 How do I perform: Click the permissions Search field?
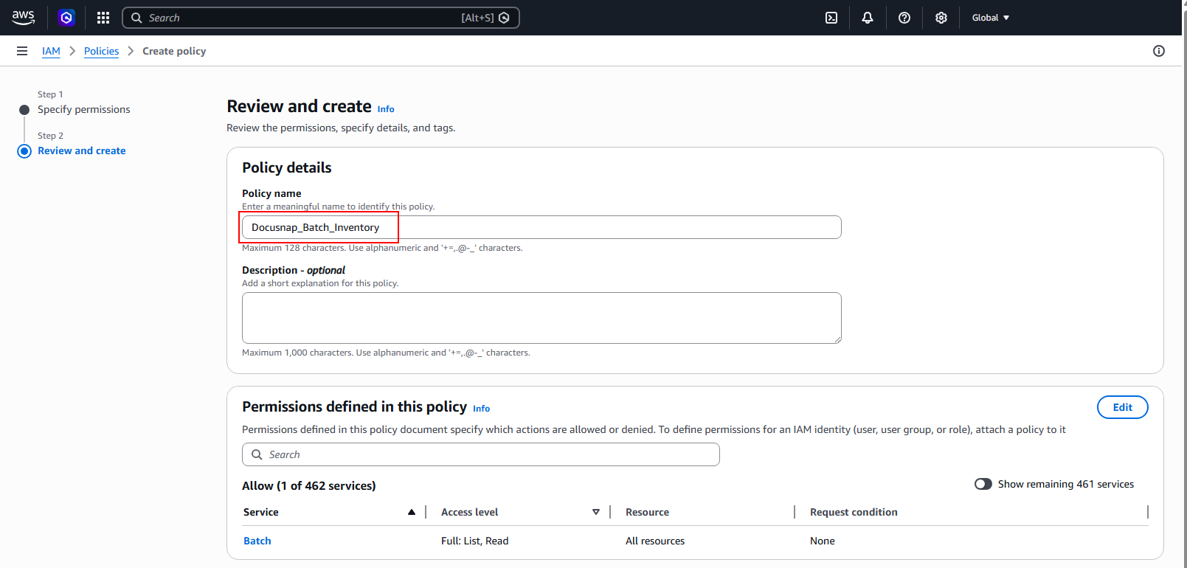pos(480,454)
